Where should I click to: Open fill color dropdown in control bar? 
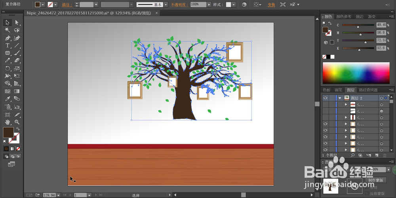click(x=43, y=4)
